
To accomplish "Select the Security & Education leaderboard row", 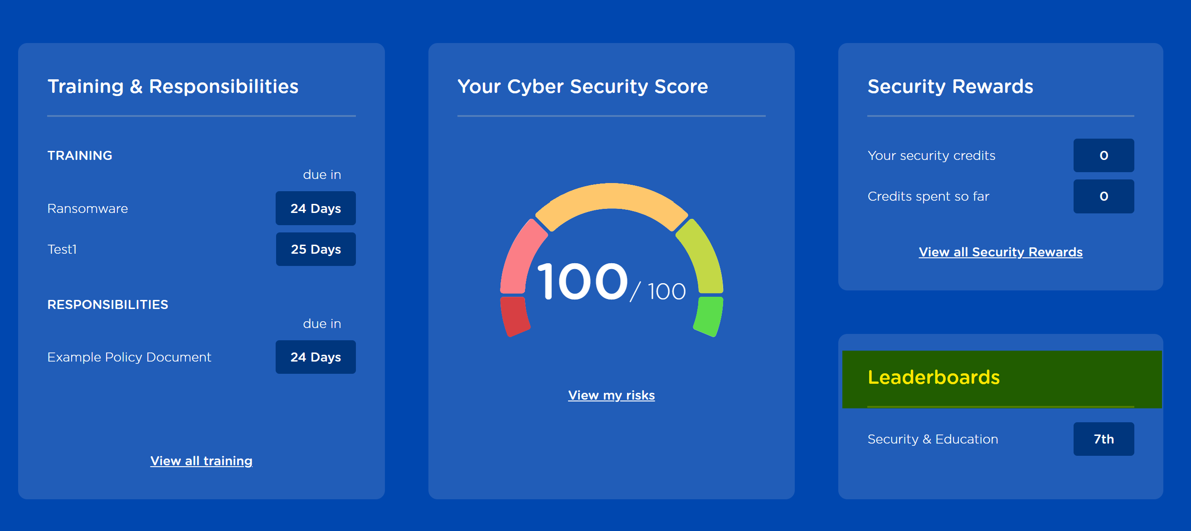I will pyautogui.click(x=1001, y=439).
